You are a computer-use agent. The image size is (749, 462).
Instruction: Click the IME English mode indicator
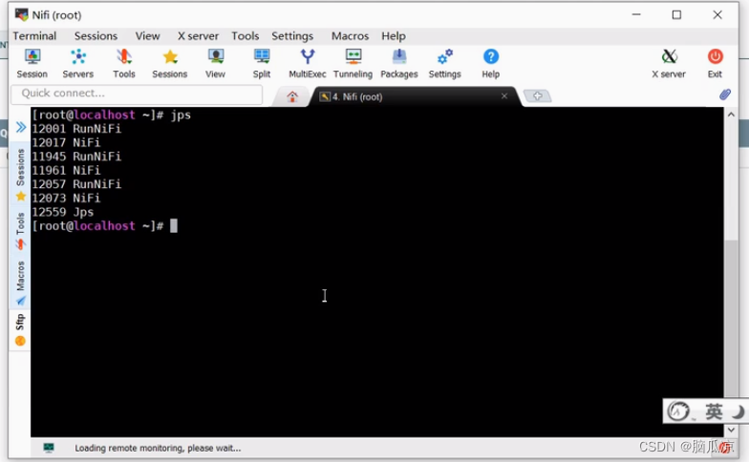click(714, 410)
